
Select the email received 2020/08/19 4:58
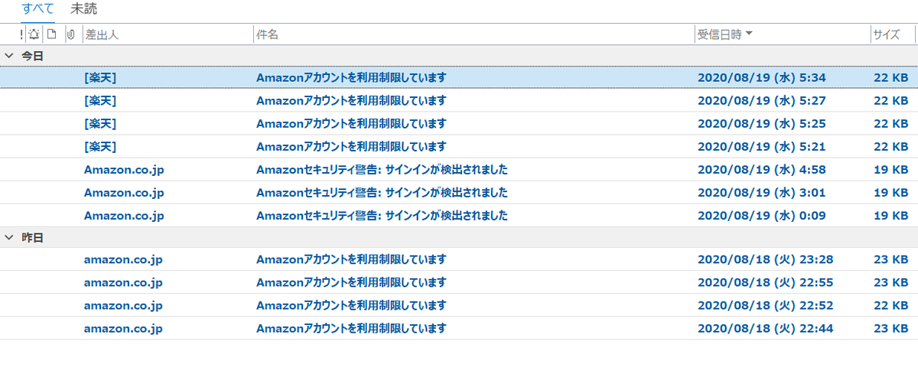coord(459,170)
